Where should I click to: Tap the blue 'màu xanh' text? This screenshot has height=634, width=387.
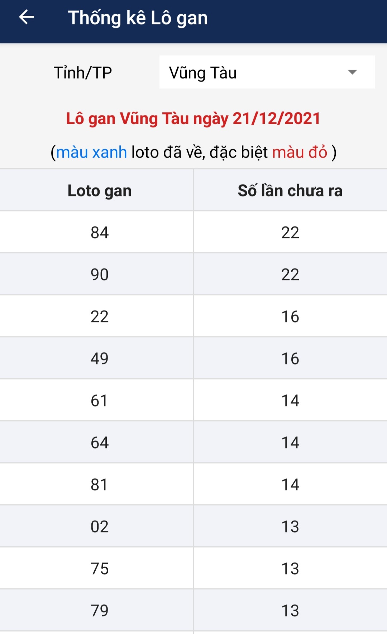(x=91, y=152)
